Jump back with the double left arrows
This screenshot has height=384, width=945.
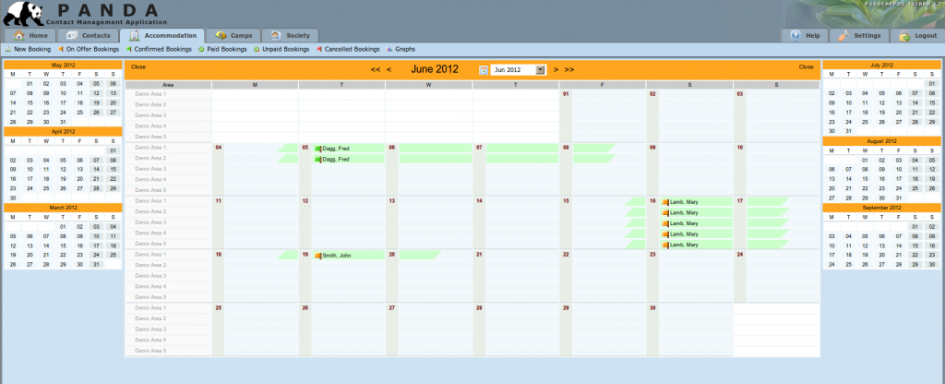coord(376,69)
